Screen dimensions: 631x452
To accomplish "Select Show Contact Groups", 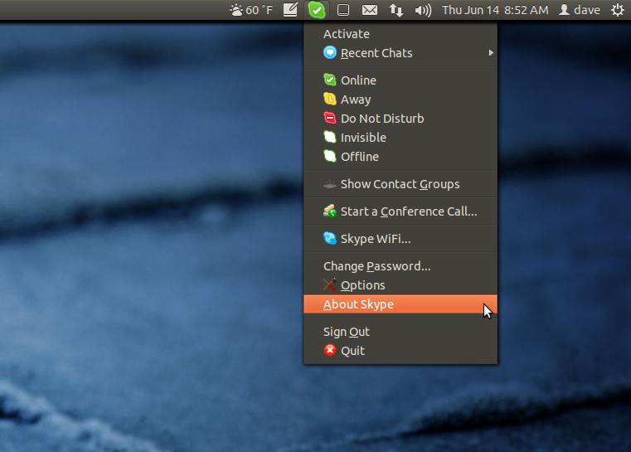I will point(400,184).
